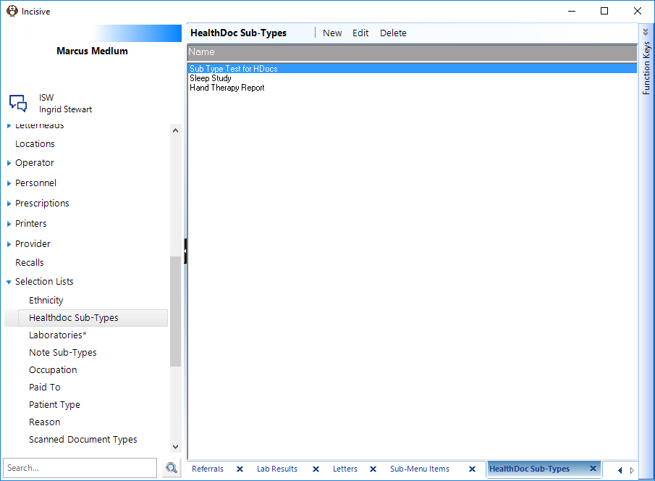Close the Sub-Menu Items tab
Viewport: 655px width, 481px height.
[x=472, y=469]
